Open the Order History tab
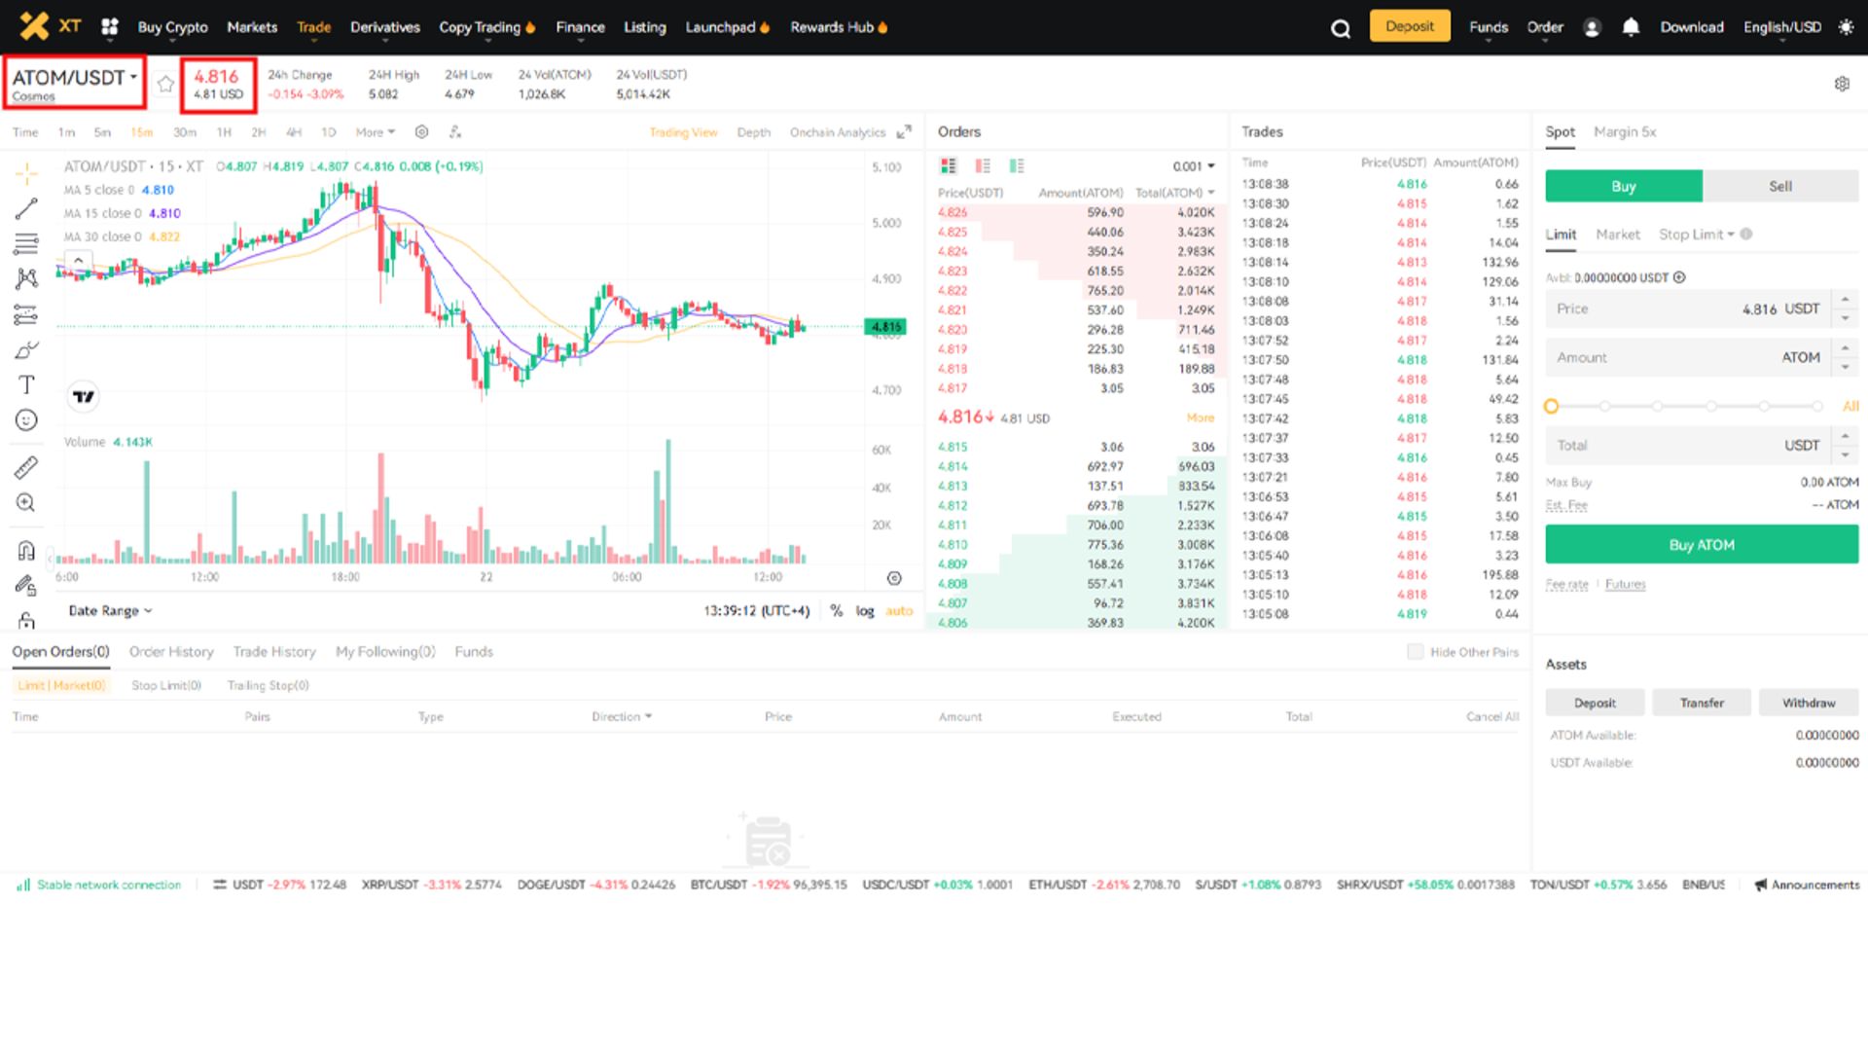This screenshot has width=1868, height=1051. tap(171, 652)
